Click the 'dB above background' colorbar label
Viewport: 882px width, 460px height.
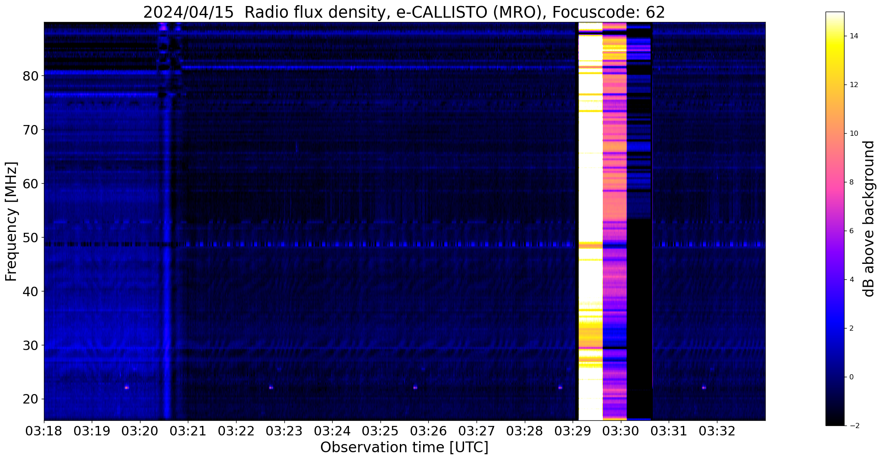point(869,219)
